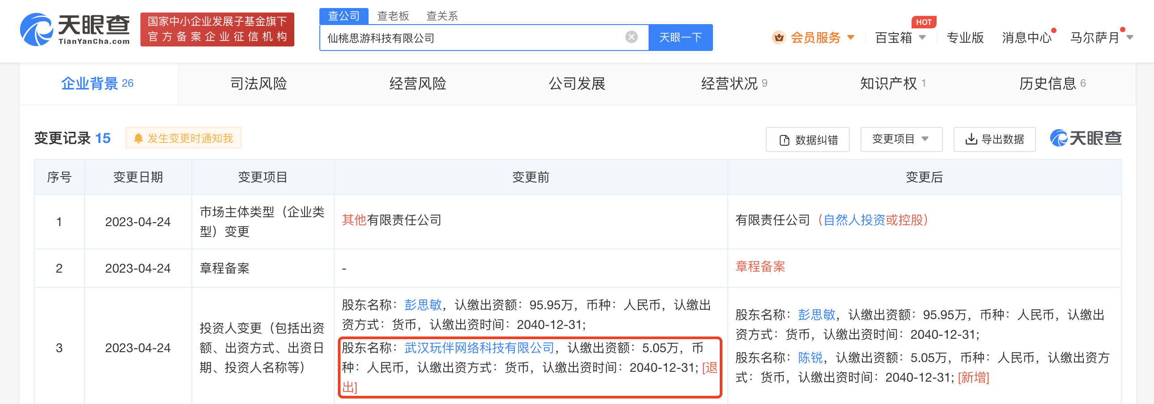Open the 会员服务 link
This screenshot has height=404, width=1154.
point(815,38)
